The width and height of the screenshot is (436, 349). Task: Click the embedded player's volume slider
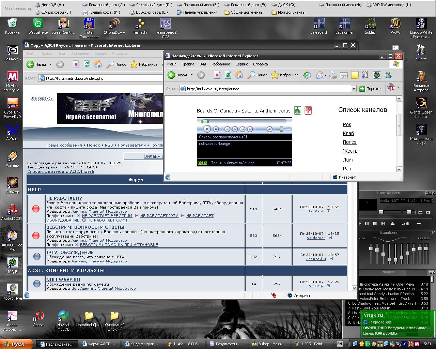[x=282, y=129]
